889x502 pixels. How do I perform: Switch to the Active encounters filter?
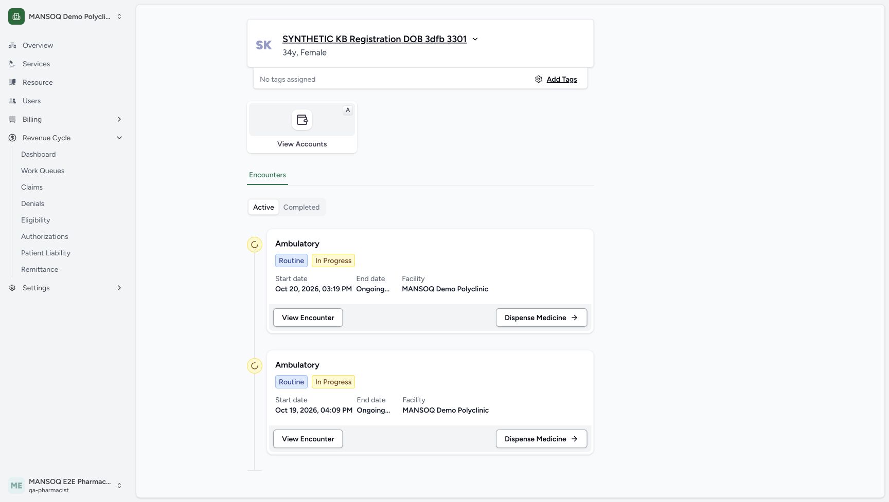tap(263, 207)
